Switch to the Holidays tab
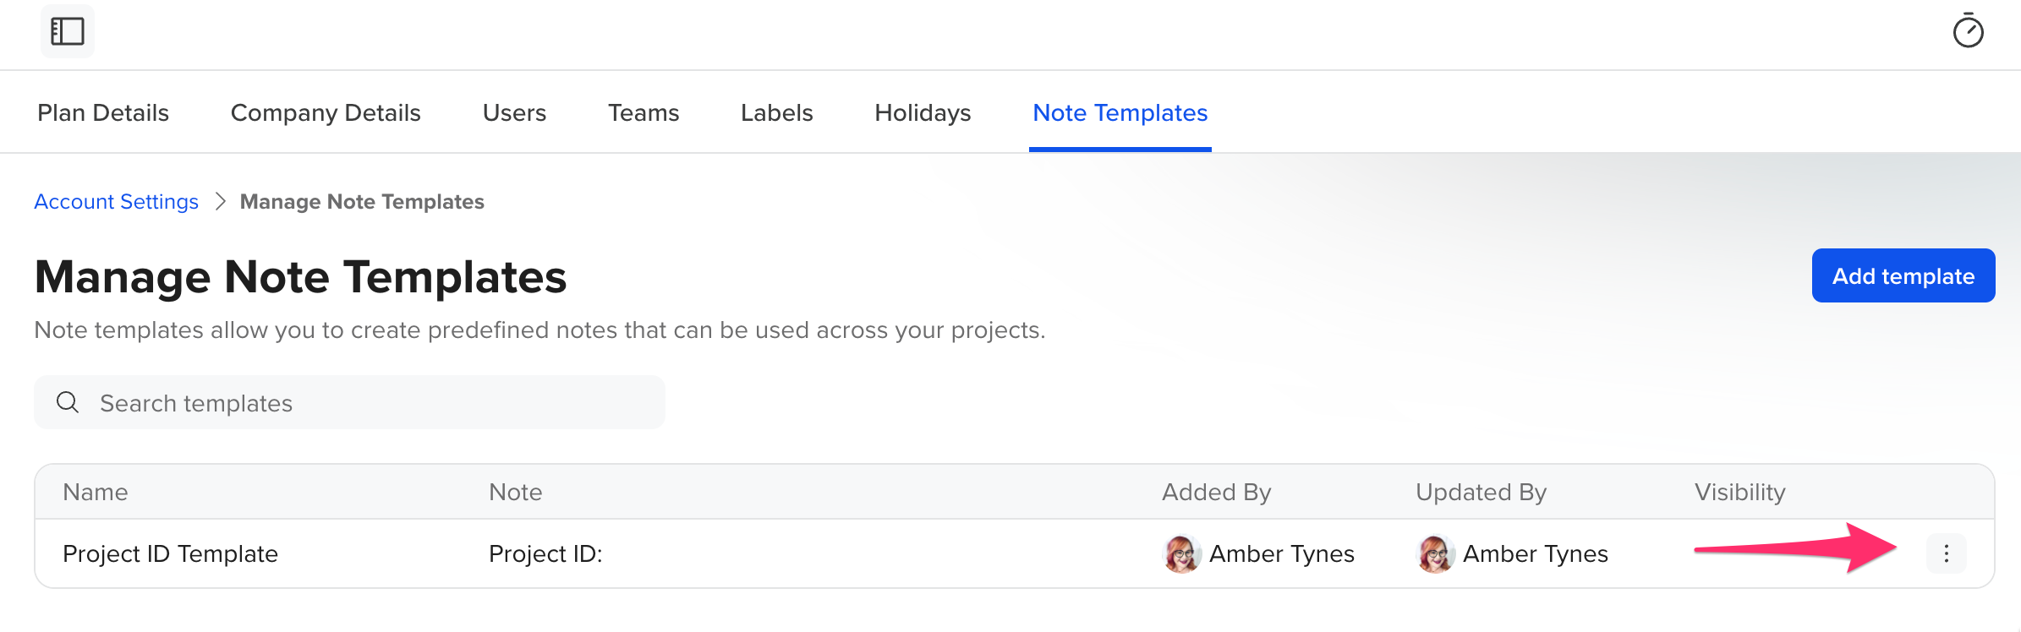Image resolution: width=2021 pixels, height=632 pixels. point(923,112)
